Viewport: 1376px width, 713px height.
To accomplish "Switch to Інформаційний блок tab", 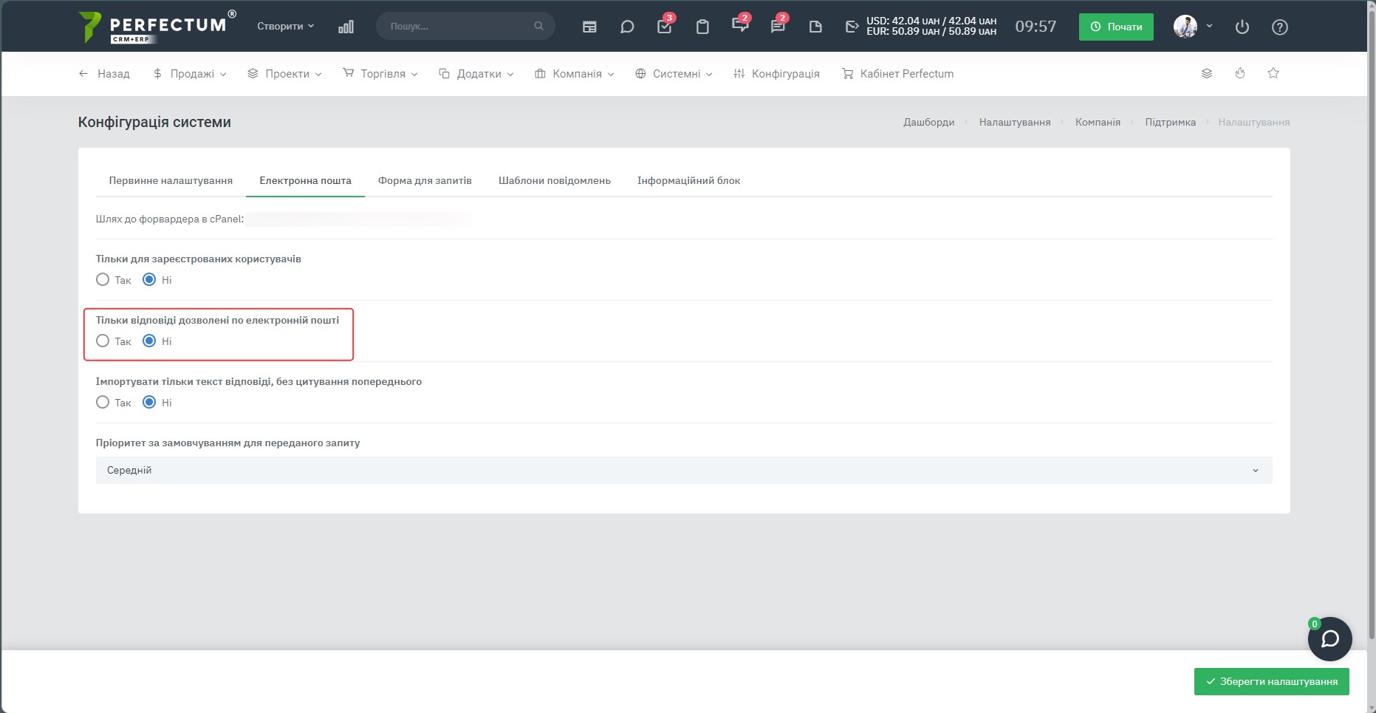I will 688,180.
